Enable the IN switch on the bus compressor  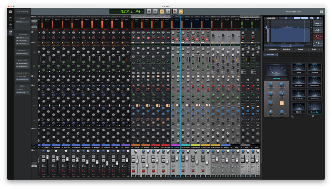click(282, 103)
